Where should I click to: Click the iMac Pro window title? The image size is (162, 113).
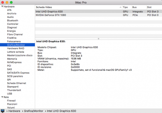(81, 2)
